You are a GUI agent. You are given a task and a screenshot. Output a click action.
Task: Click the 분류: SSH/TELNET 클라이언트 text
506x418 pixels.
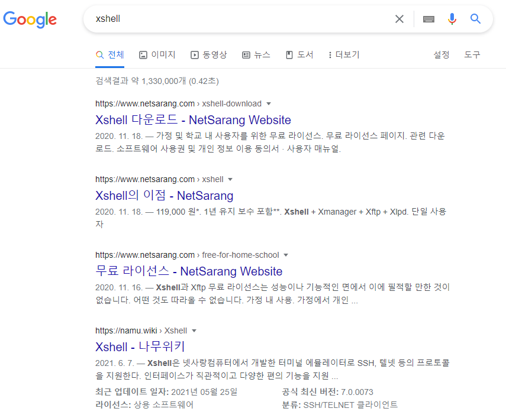coord(340,405)
